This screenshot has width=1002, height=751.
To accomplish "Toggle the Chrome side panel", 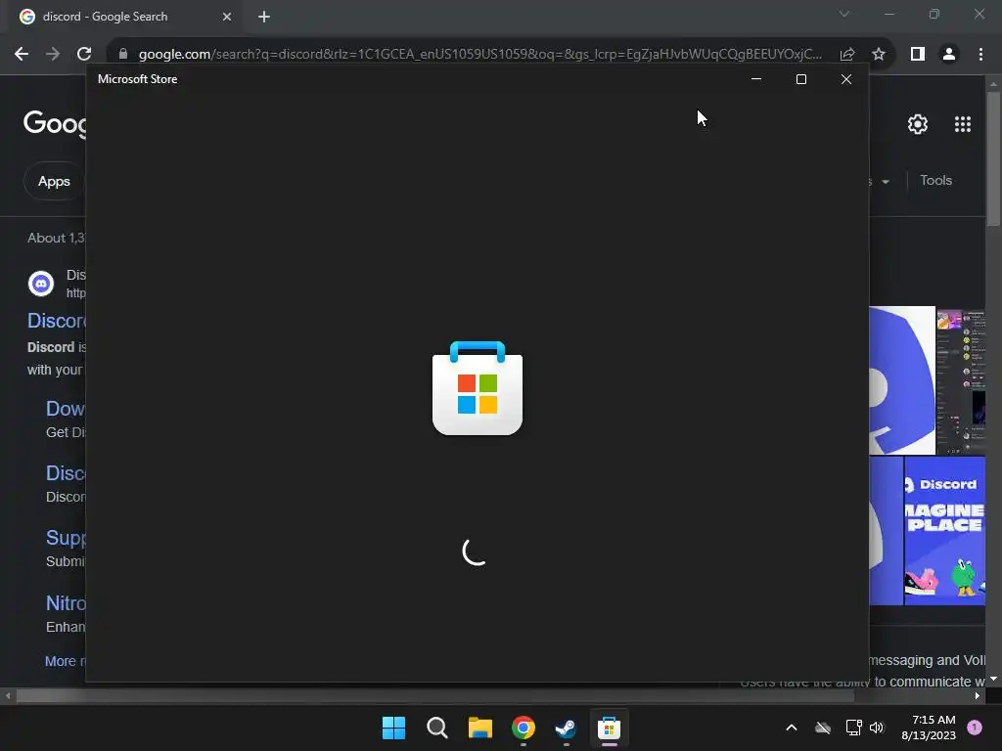I will pos(918,55).
